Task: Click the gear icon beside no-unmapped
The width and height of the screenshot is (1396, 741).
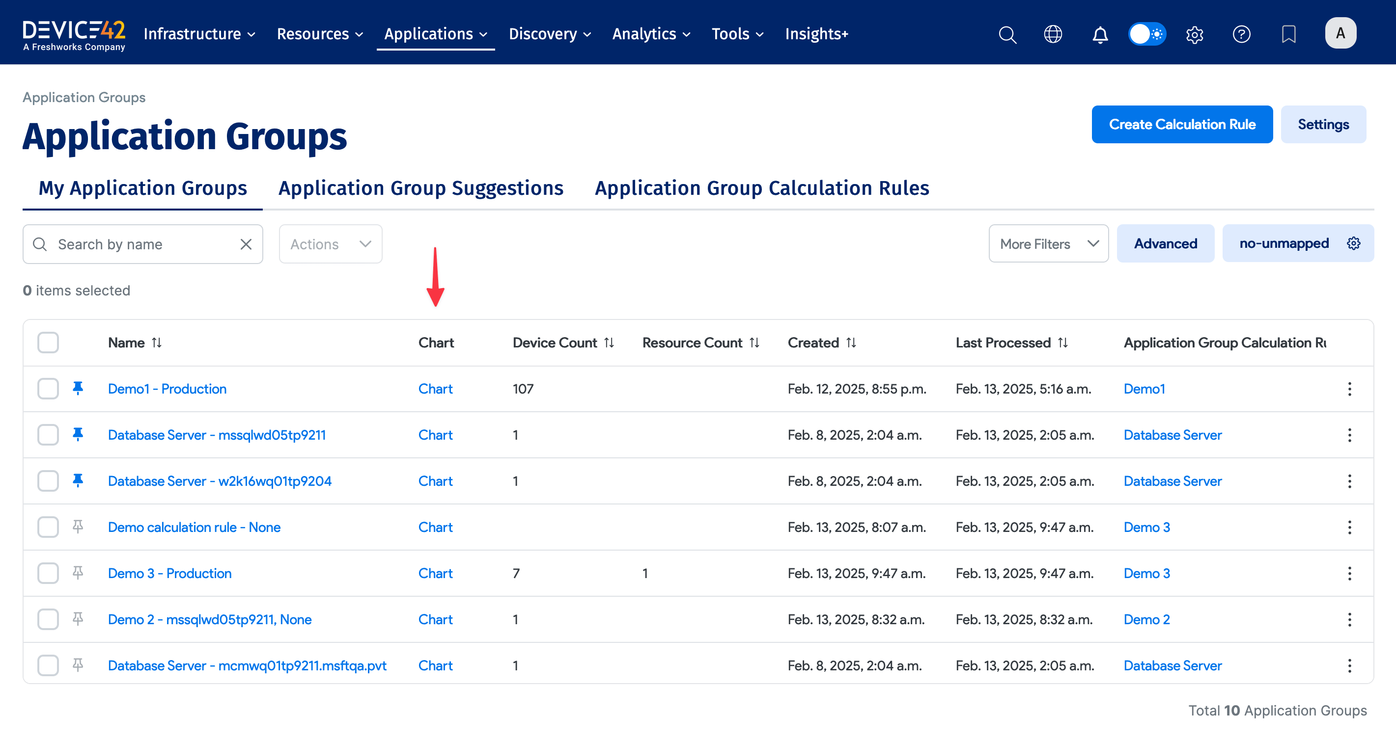Action: click(1353, 243)
